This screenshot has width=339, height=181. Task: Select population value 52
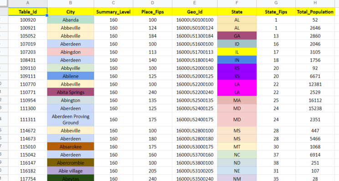315,20
